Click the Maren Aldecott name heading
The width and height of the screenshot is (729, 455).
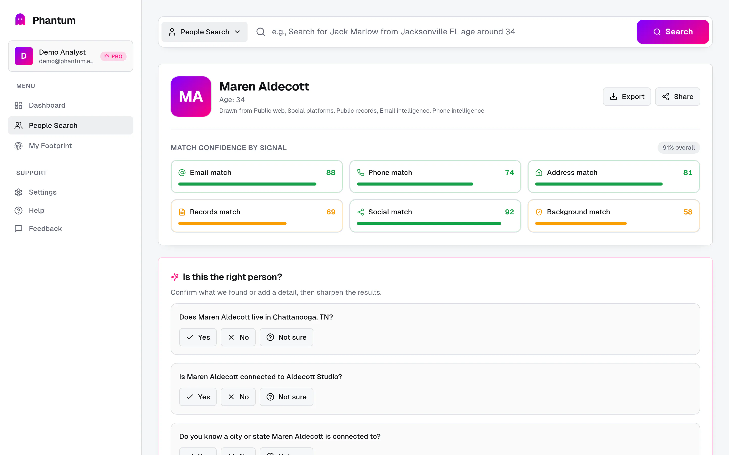[x=264, y=86]
